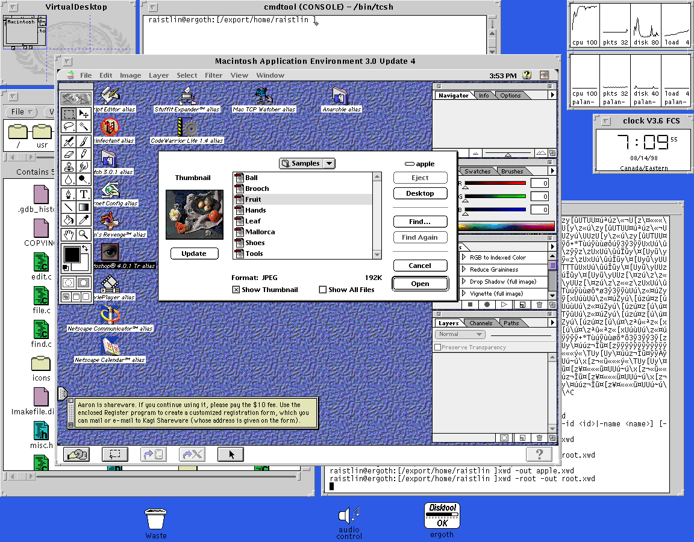Expand the RGB to Indexed Color action
694x542 pixels.
[x=464, y=257]
